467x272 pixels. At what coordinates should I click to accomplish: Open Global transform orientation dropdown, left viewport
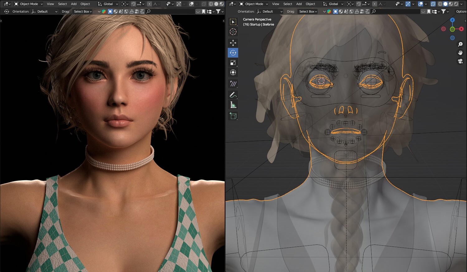108,4
